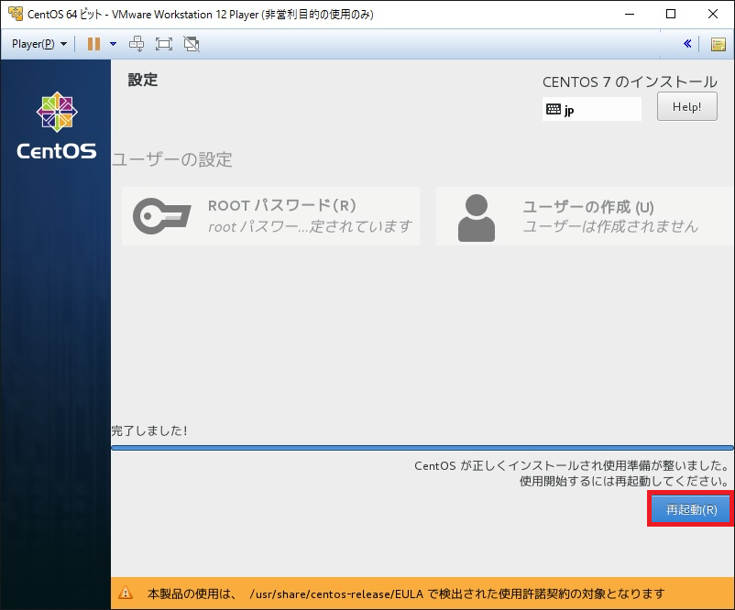Screen dimensions: 735x610
Task: Click the key icon for root password
Action: [x=161, y=216]
